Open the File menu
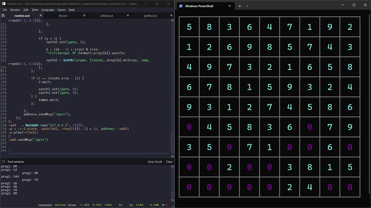This screenshot has height=208, width=371. (x=5, y=10)
